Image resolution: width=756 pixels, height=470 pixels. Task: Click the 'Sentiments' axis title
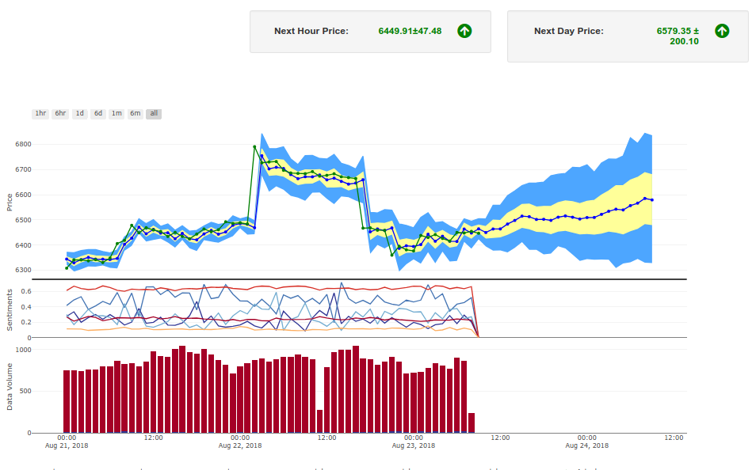click(10, 309)
